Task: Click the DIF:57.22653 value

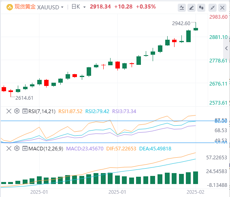Action: (x=121, y=149)
